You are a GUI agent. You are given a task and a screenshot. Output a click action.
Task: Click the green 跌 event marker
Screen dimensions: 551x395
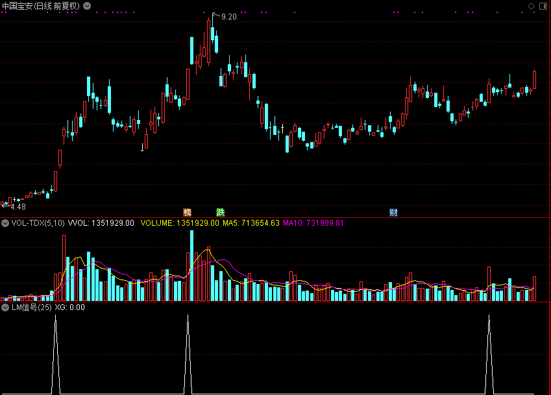[x=220, y=212]
